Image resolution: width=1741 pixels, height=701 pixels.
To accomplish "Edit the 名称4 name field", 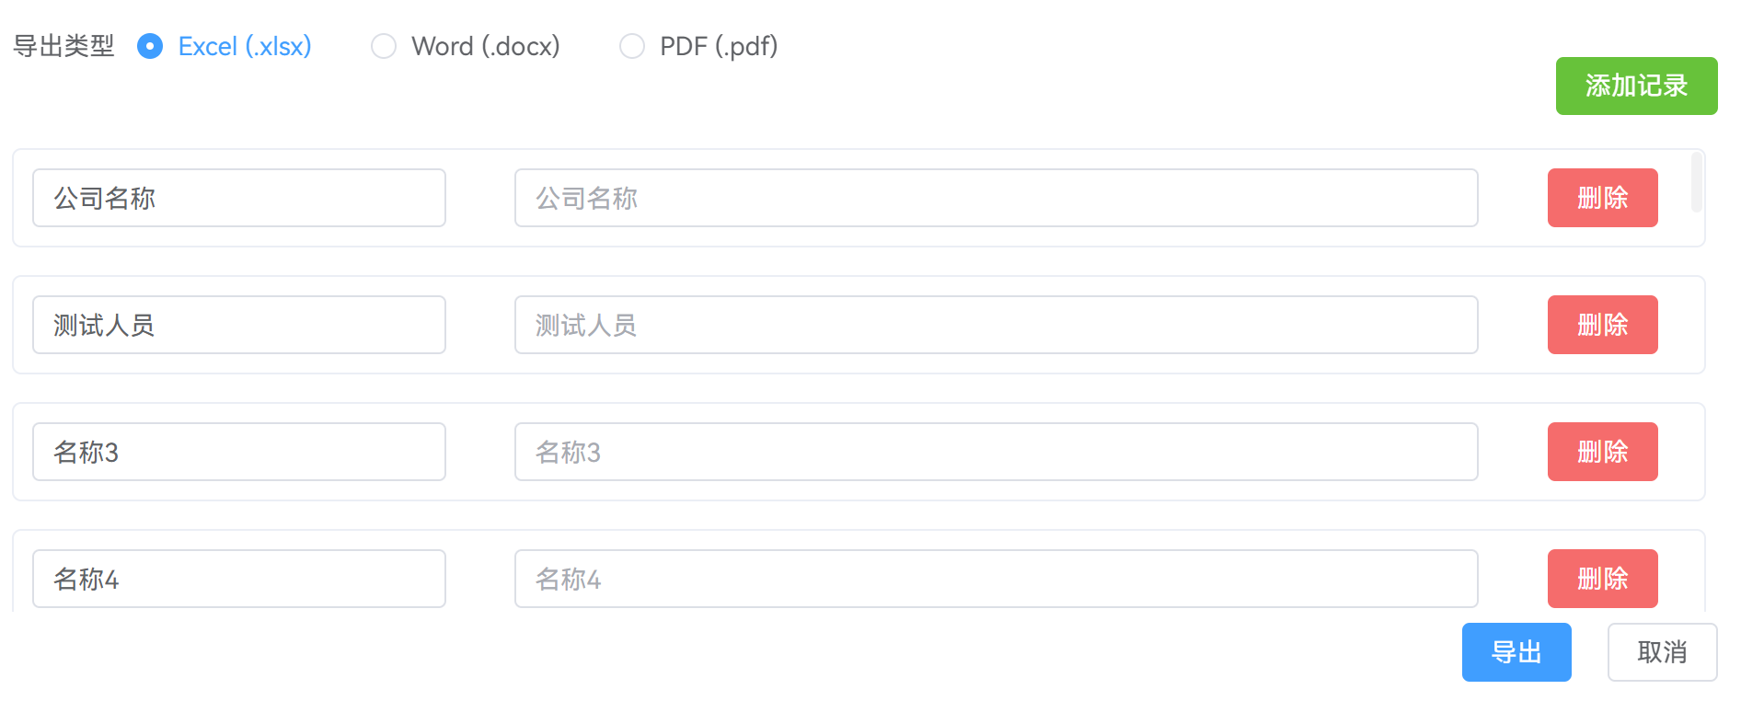I will point(239,579).
